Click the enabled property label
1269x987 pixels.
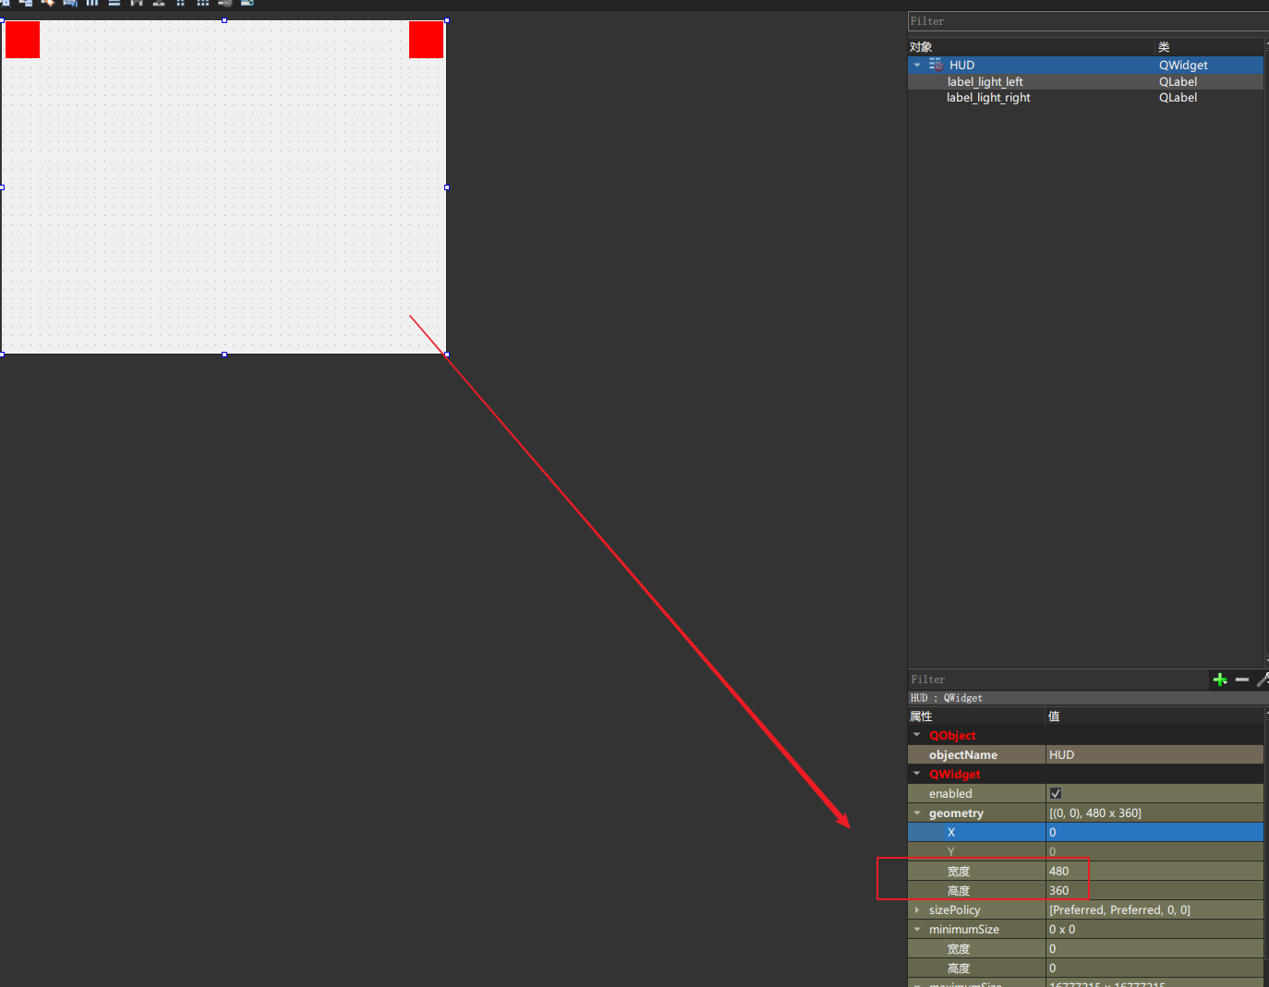tap(950, 793)
